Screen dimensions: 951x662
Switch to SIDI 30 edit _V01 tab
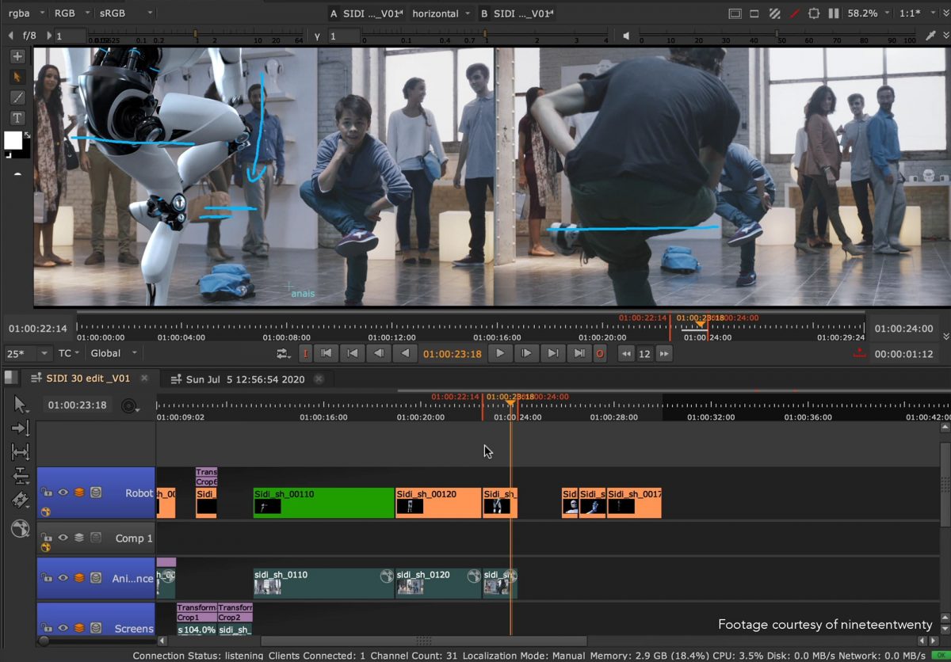pyautogui.click(x=87, y=379)
